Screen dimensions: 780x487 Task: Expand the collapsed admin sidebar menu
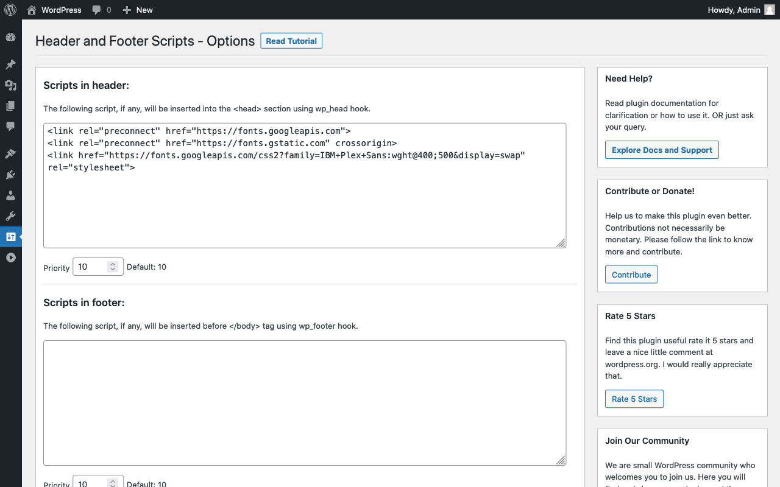(x=10, y=258)
